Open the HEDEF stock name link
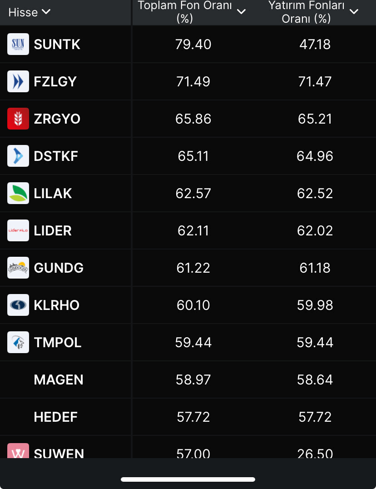Viewport: 376px width, 489px height. (56, 417)
